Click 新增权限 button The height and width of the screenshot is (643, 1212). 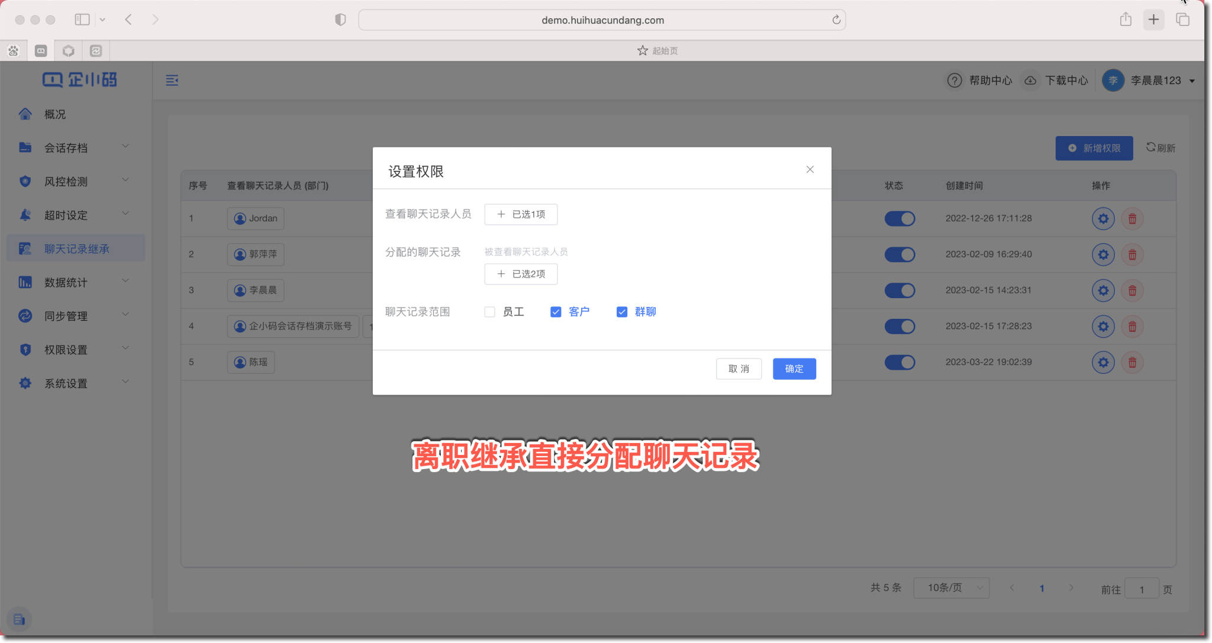pyautogui.click(x=1094, y=148)
